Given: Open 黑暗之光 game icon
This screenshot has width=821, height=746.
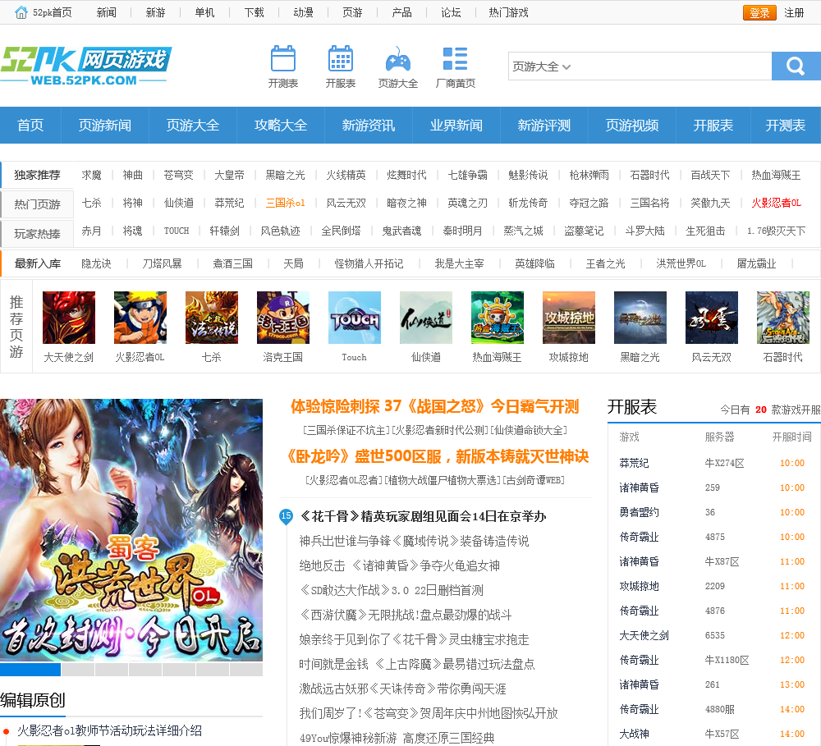Looking at the screenshot, I should coord(640,318).
